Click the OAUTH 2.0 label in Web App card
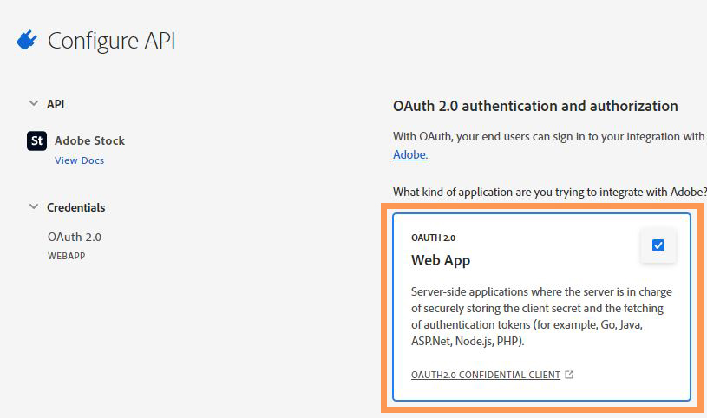Viewport: 707px width, 418px height. 433,238
